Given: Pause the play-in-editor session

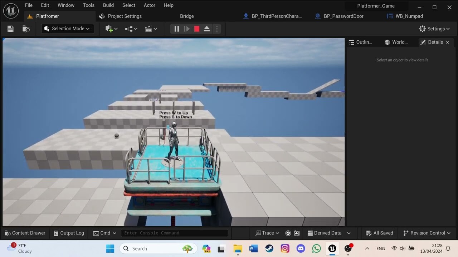Looking at the screenshot, I should click(x=176, y=29).
